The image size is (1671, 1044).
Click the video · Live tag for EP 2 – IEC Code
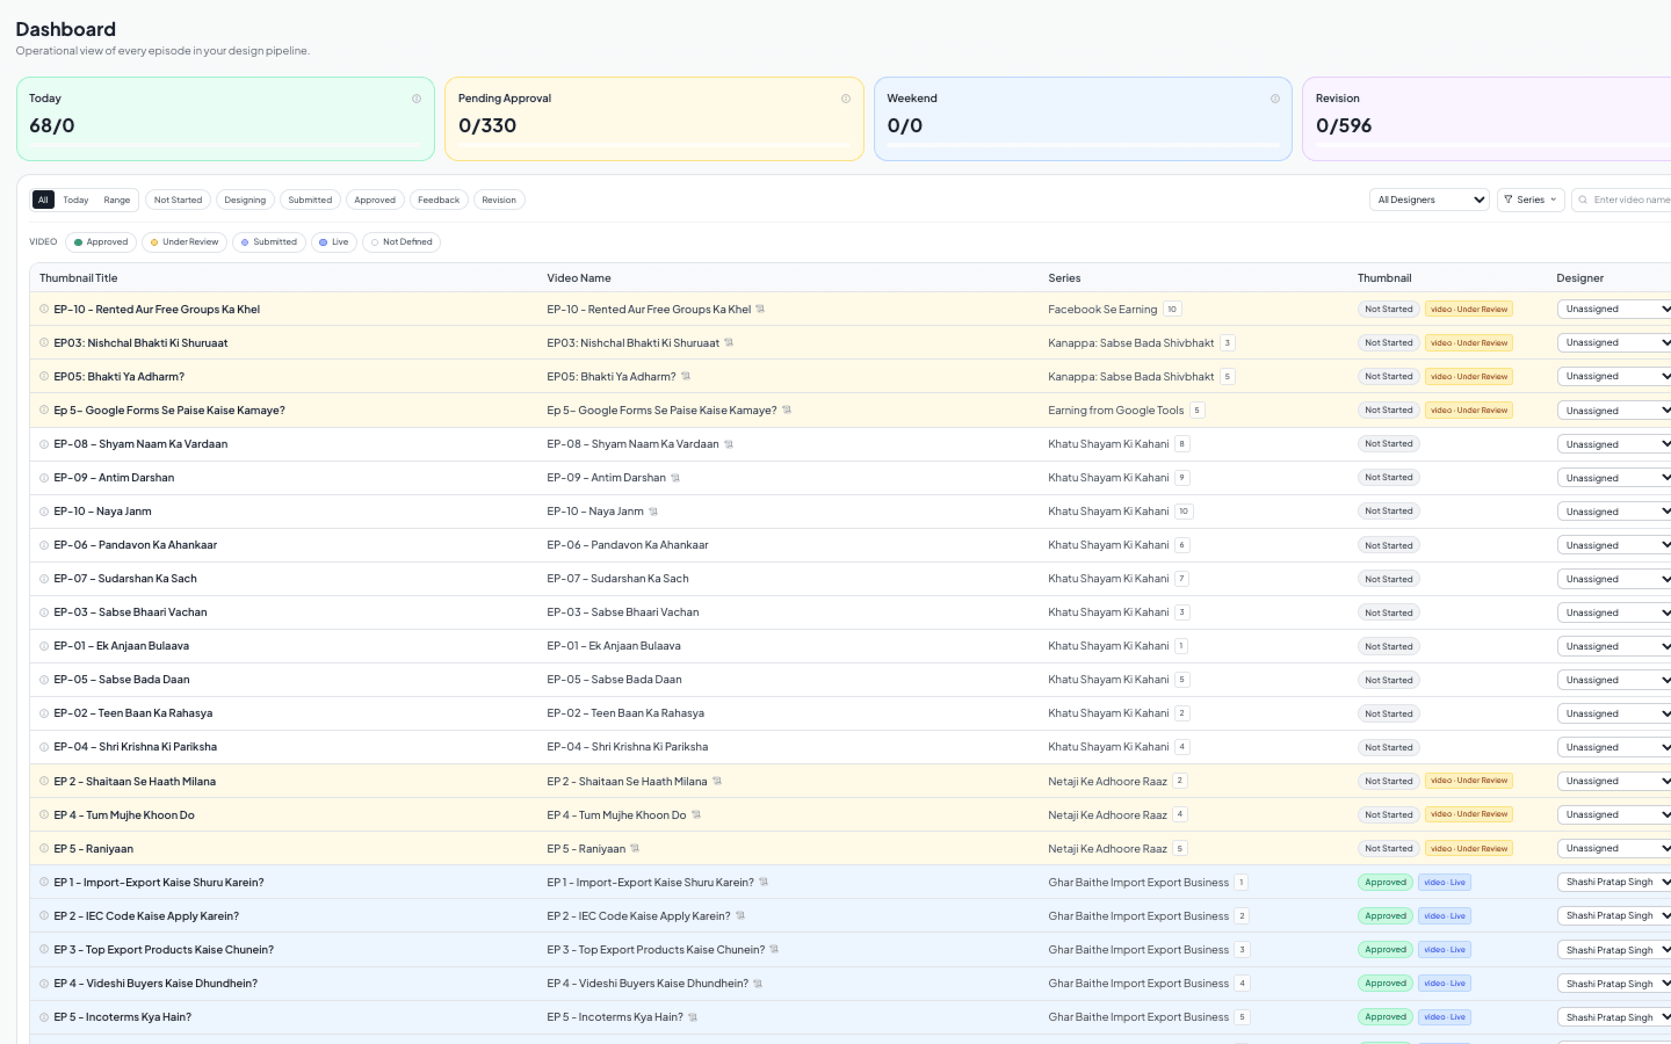click(1445, 916)
